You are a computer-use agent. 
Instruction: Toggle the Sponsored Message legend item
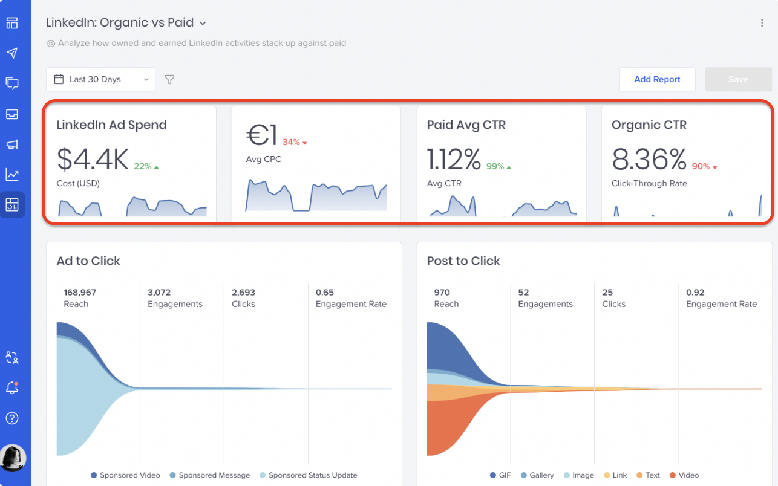(209, 475)
